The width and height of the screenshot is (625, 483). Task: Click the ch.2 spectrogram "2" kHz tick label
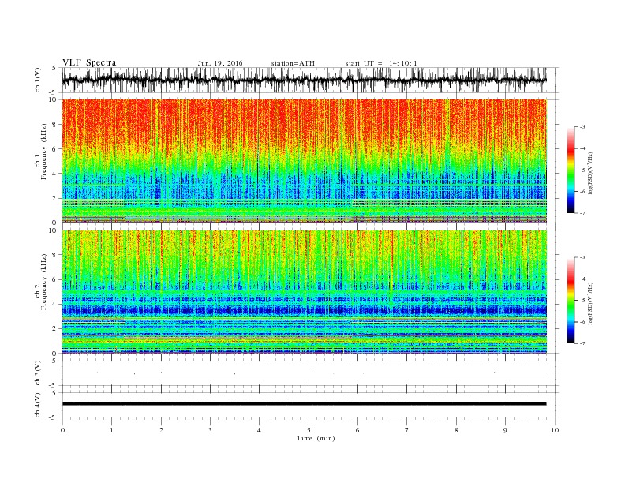pos(55,329)
